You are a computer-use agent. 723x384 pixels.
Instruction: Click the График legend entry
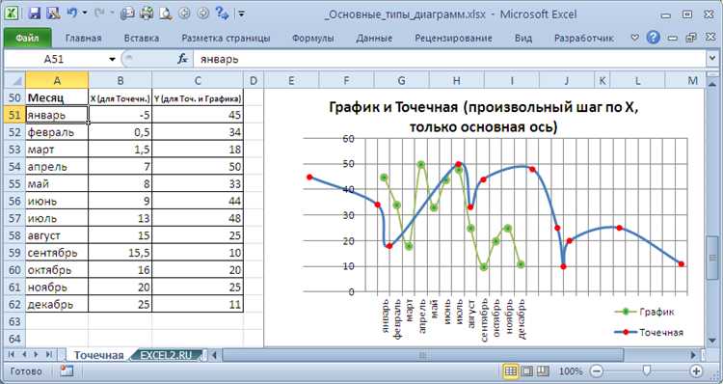pos(645,312)
